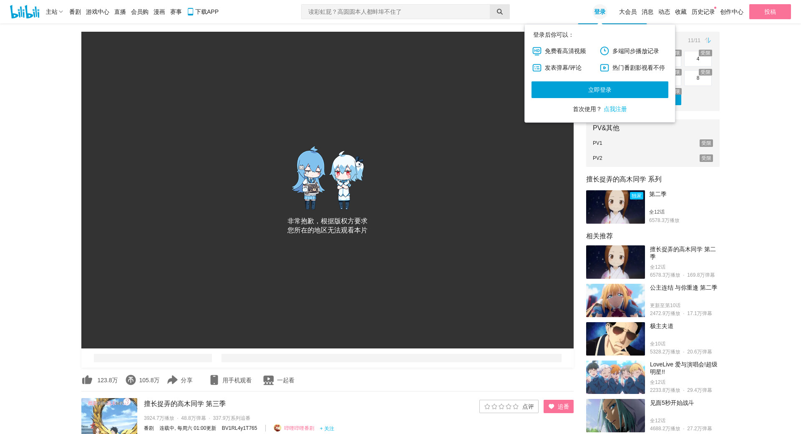Click the fifth rating star

click(x=516, y=406)
